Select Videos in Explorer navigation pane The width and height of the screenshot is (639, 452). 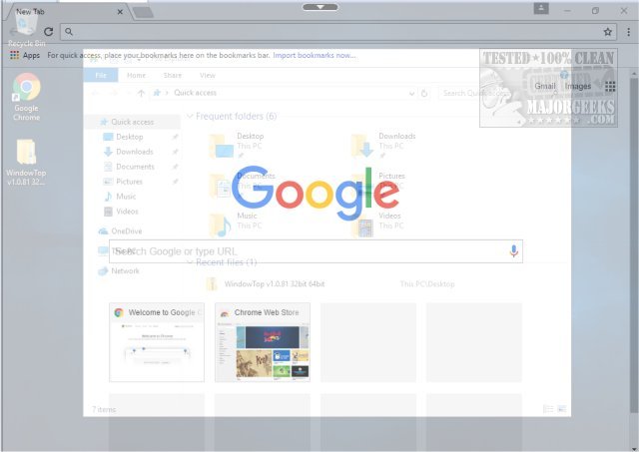click(127, 212)
